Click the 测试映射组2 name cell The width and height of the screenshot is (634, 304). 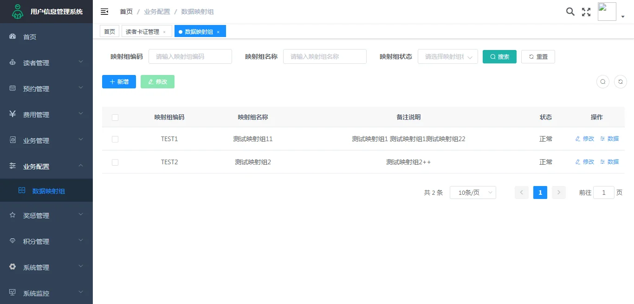253,162
